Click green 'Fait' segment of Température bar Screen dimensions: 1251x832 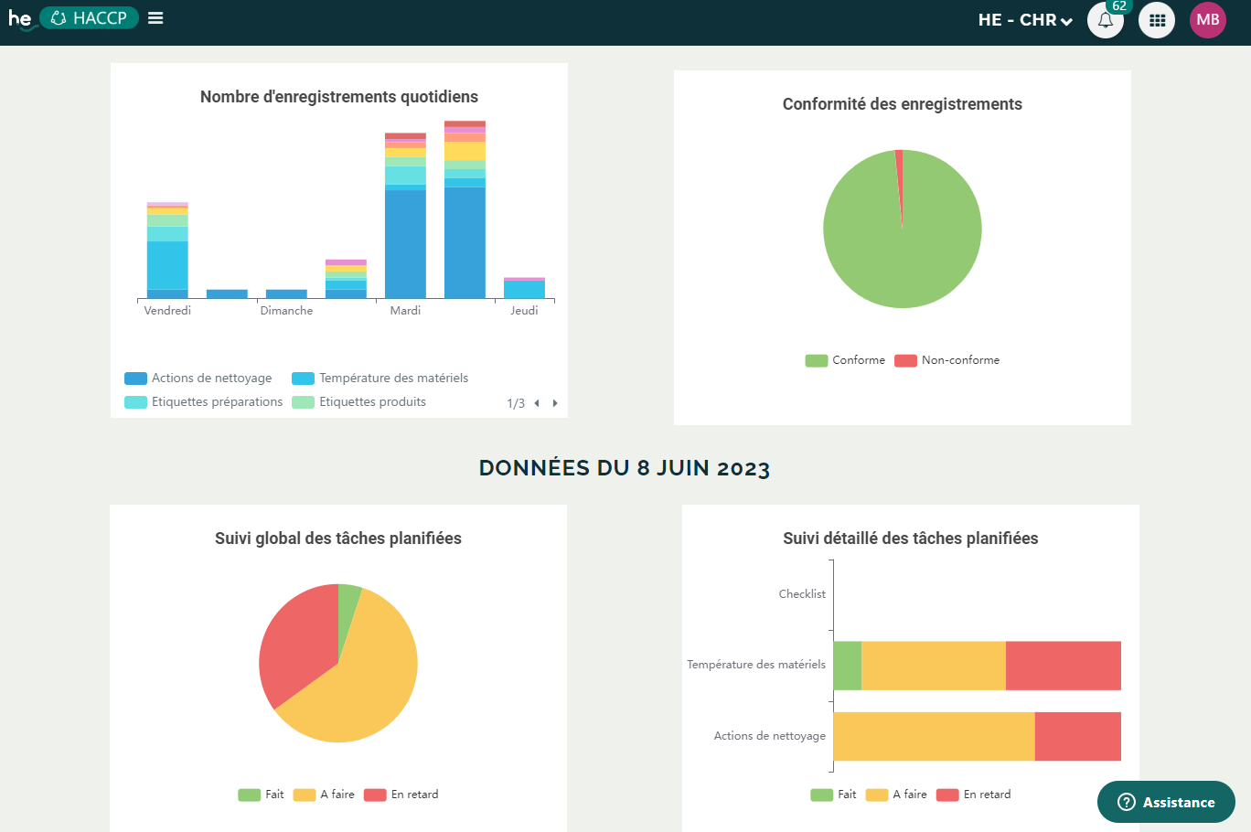(x=847, y=666)
